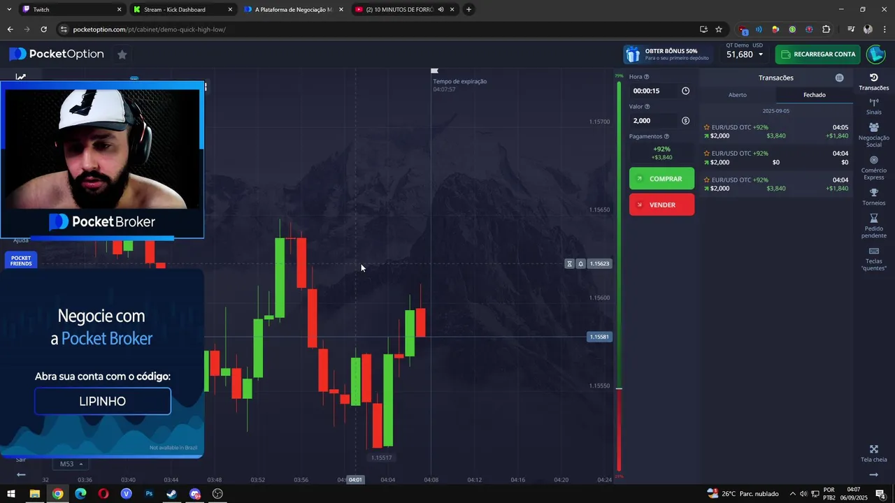Image resolution: width=895 pixels, height=503 pixels.
Task: Click the green-red sentiment bar
Action: click(619, 277)
